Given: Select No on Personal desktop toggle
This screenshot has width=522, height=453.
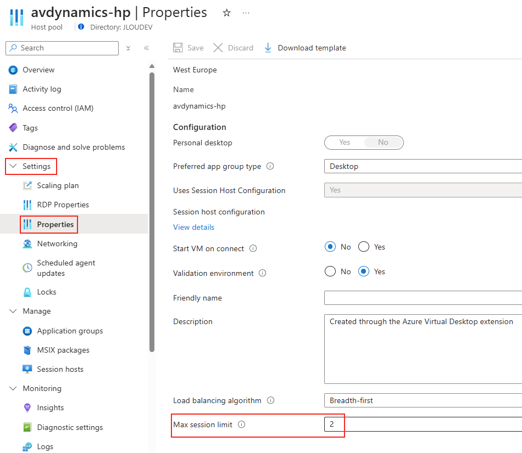Looking at the screenshot, I should [383, 143].
